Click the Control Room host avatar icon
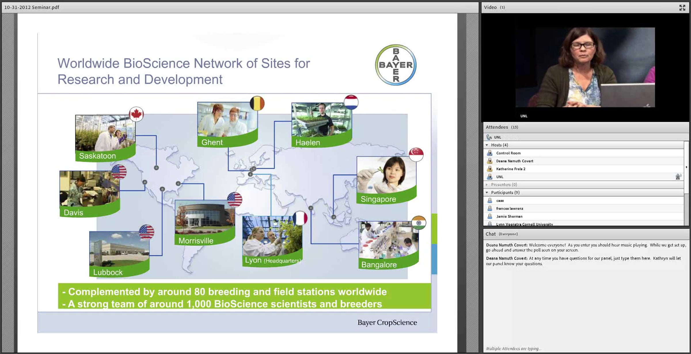 [x=489, y=153]
